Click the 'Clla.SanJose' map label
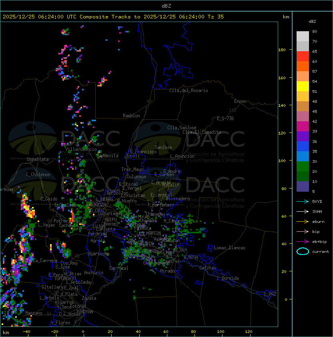Screen dimensions: 333x337 [x=182, y=128]
